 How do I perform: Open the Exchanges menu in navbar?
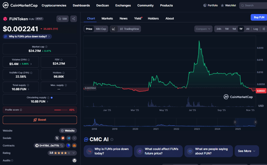pos(123,5)
